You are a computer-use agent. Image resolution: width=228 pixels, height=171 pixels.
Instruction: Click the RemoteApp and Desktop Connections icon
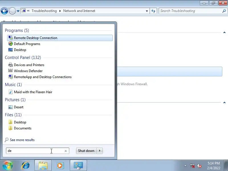point(11,77)
